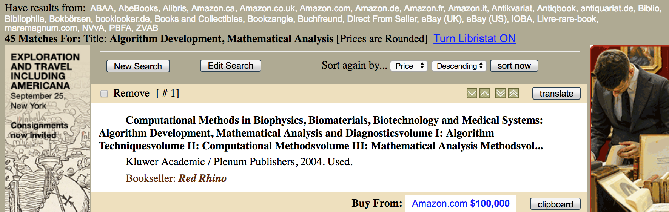
Task: Click the man reading book advertisement image
Action: click(629, 128)
